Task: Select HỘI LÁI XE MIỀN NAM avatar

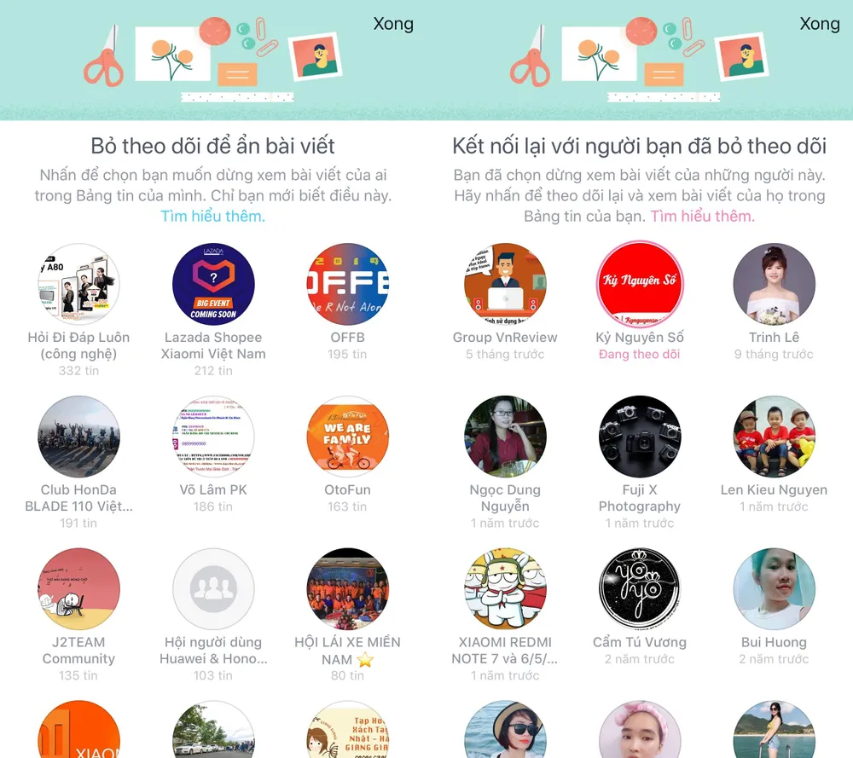Action: 348,589
